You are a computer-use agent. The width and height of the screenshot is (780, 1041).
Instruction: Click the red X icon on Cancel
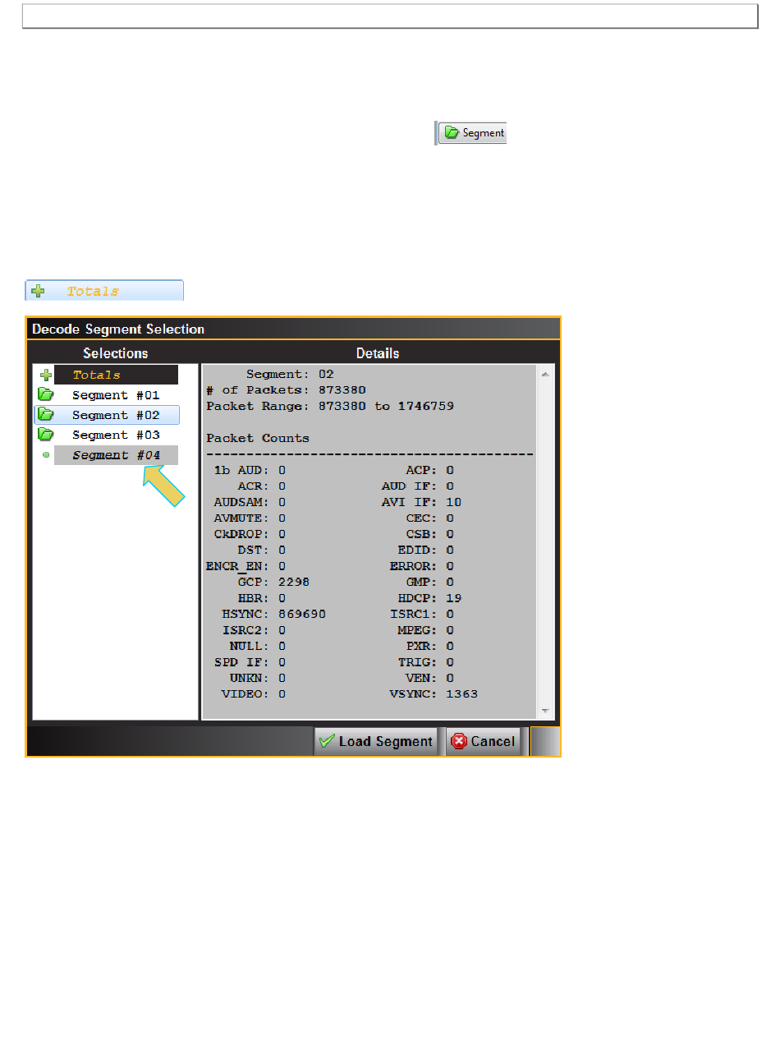click(x=459, y=741)
